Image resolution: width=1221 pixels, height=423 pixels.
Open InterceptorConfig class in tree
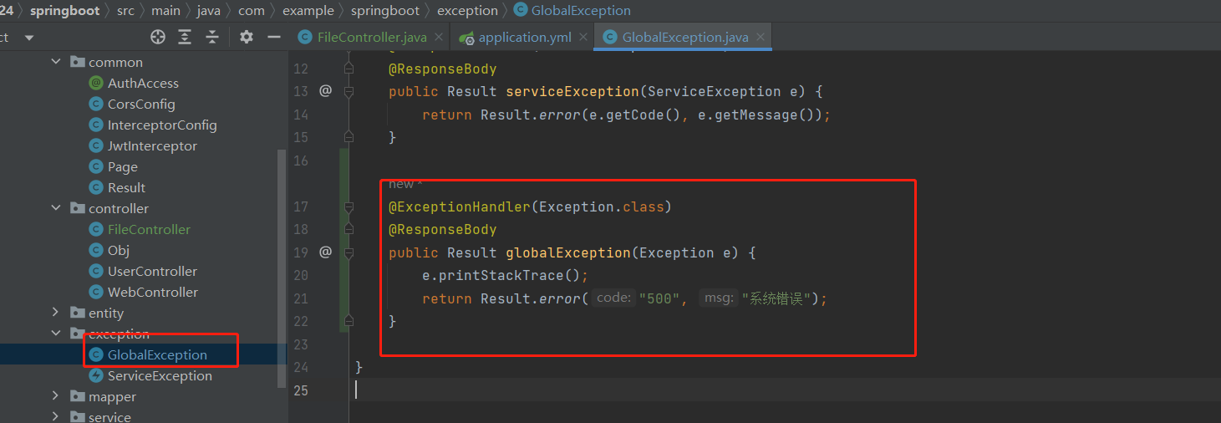point(162,125)
